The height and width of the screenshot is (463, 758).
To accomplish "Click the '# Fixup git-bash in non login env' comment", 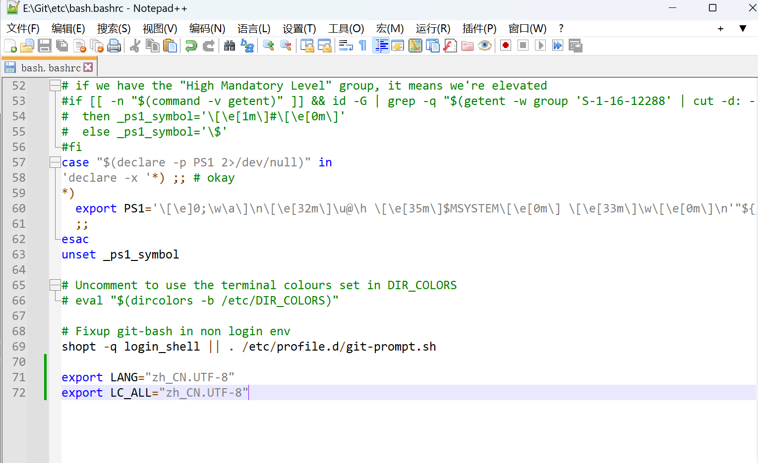I will [176, 331].
